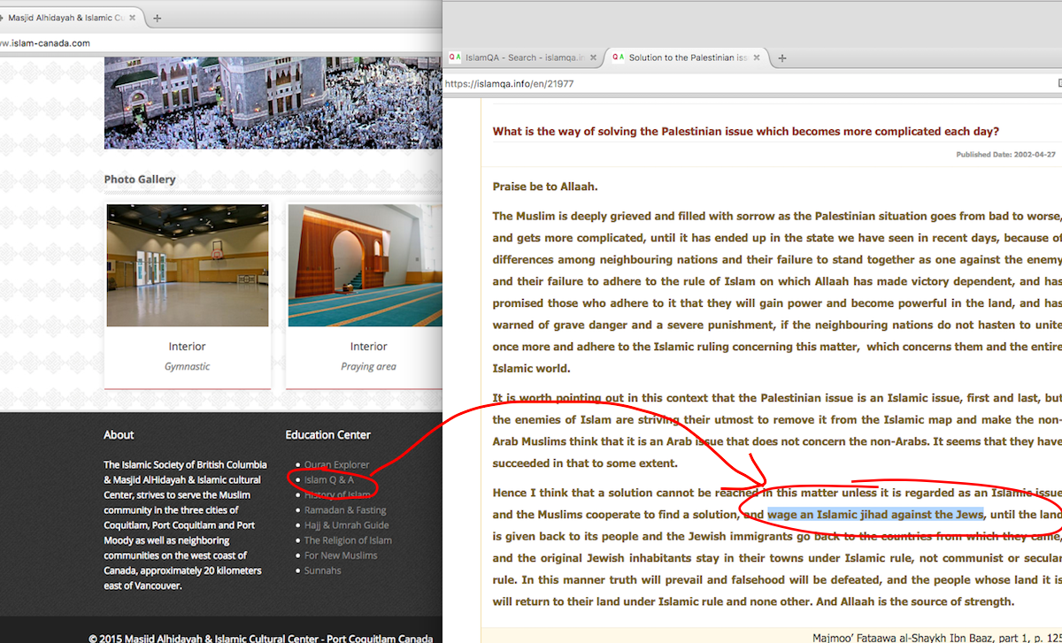Close the Solution to the Palestinian tab
This screenshot has width=1062, height=643.
pos(758,57)
